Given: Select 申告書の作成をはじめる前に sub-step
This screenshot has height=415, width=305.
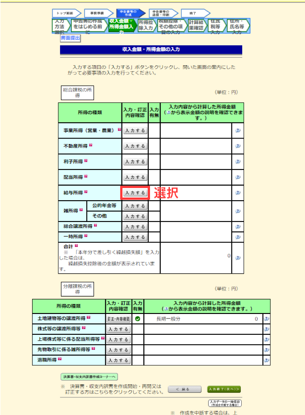Looking at the screenshot, I should click(89, 26).
